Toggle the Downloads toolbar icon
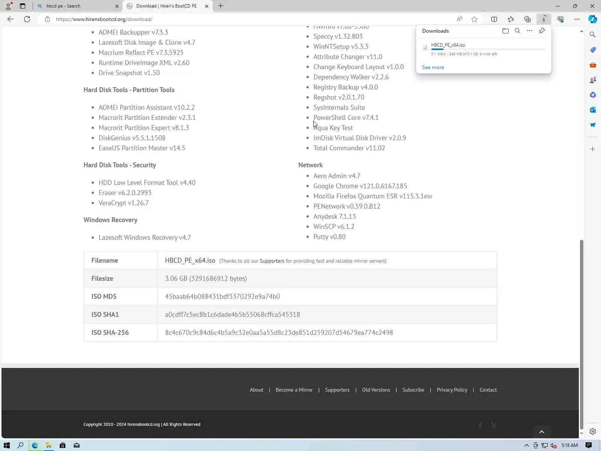Screen dimensions: 601x451 click(x=544, y=19)
